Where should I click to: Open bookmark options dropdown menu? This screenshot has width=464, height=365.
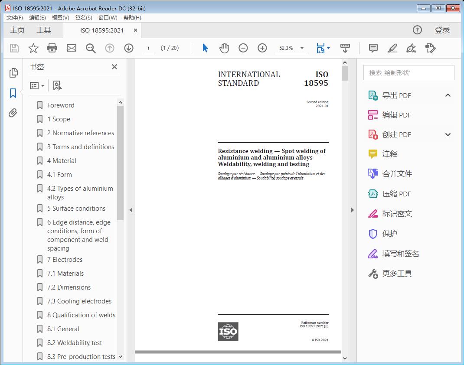[x=37, y=85]
